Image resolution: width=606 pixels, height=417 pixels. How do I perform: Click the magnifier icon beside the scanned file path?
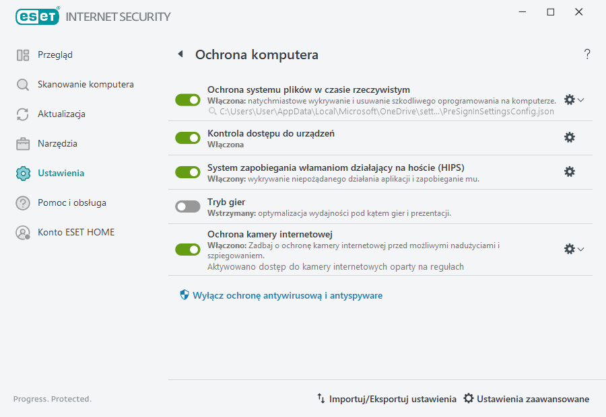click(211, 111)
